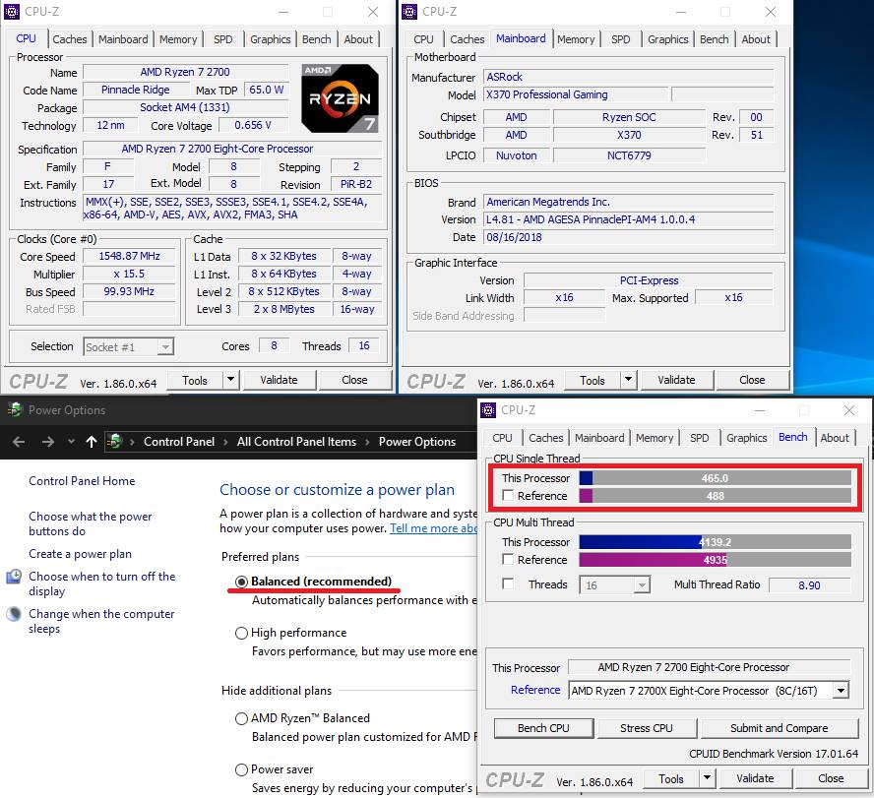Viewport: 874px width, 798px height.
Task: Toggle the Threads checkbox in Bench window
Action: (508, 583)
